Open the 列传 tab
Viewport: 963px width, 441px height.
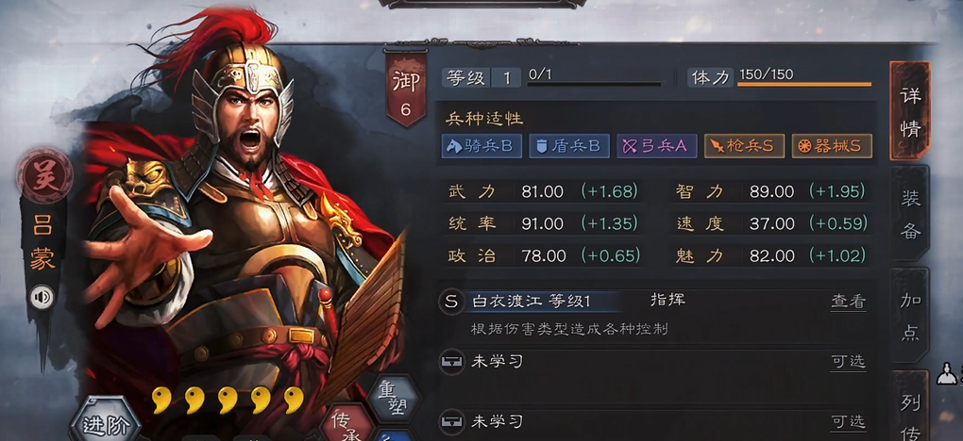[909, 406]
